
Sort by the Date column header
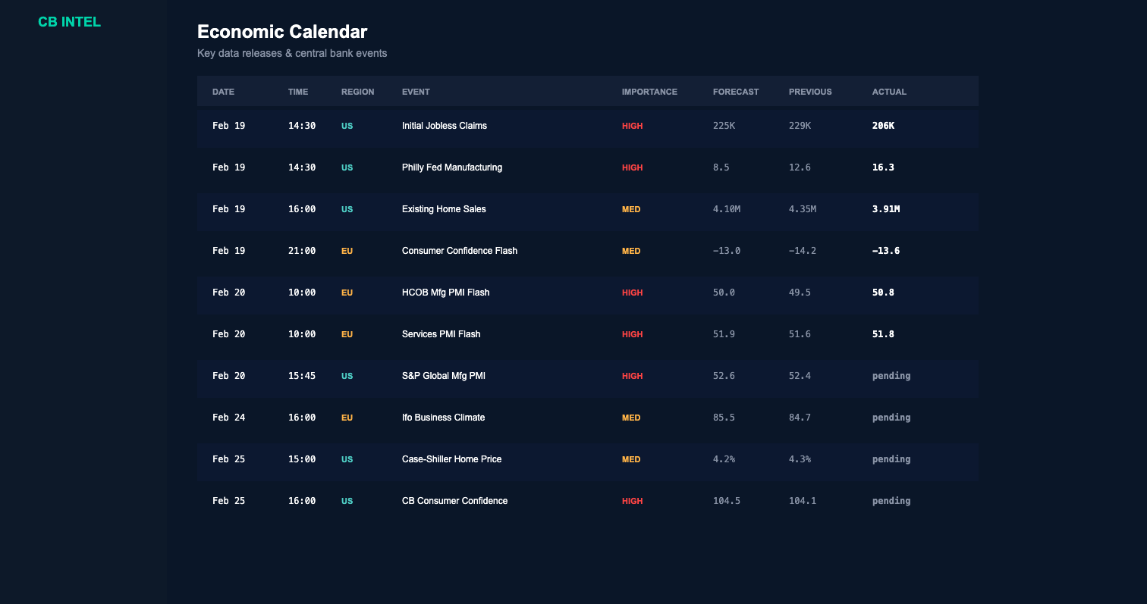point(223,92)
